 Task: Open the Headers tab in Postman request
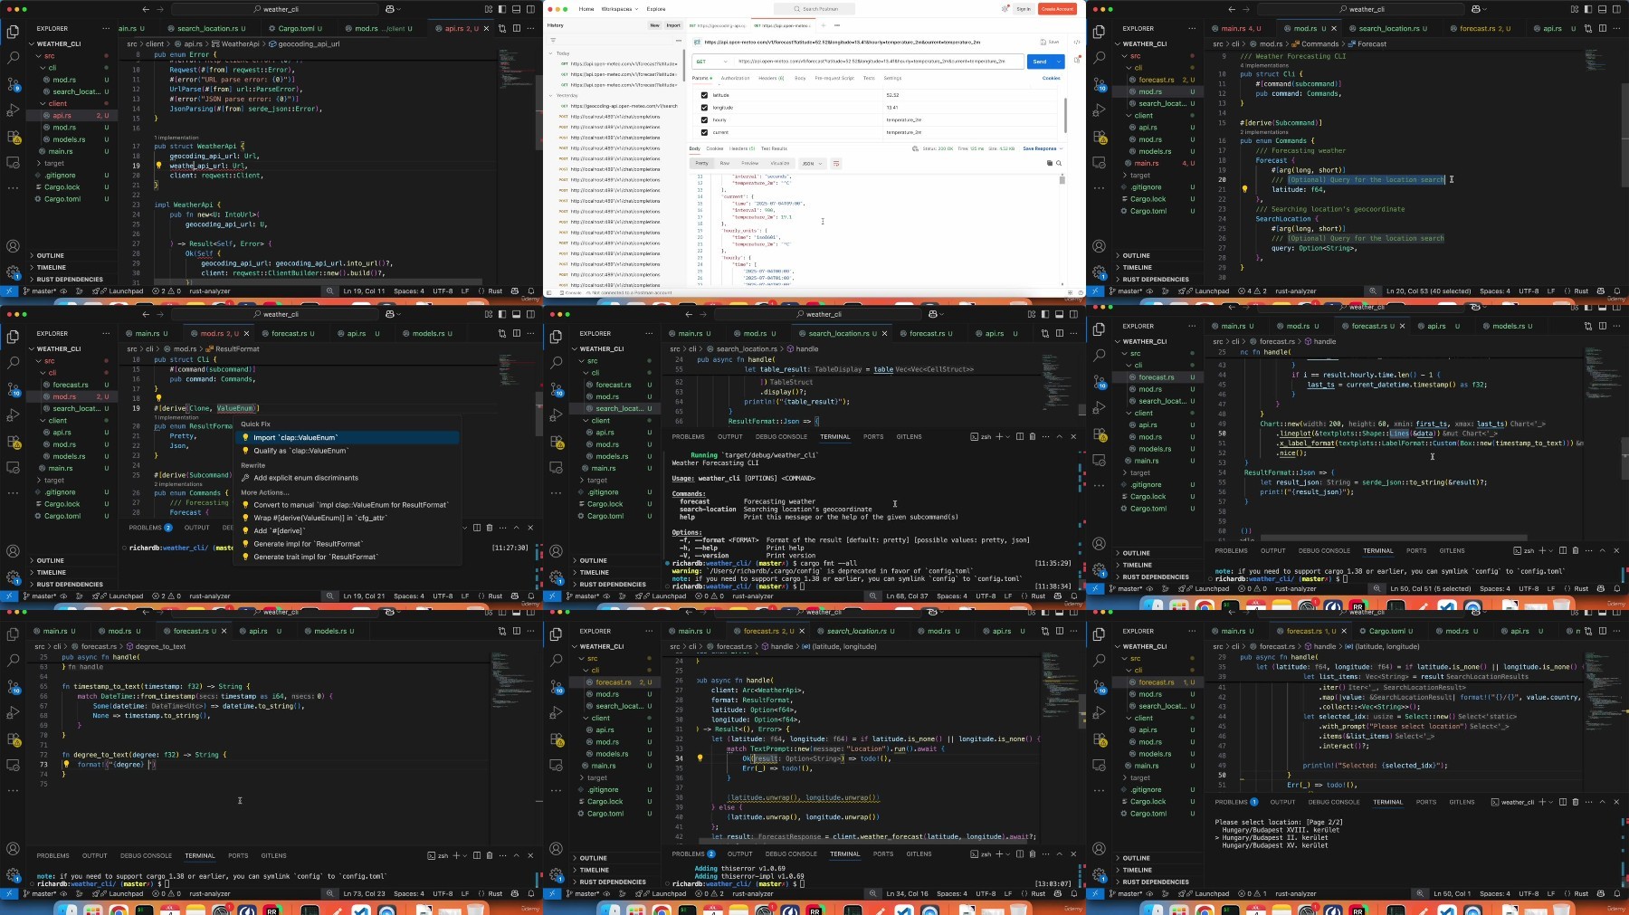(771, 78)
